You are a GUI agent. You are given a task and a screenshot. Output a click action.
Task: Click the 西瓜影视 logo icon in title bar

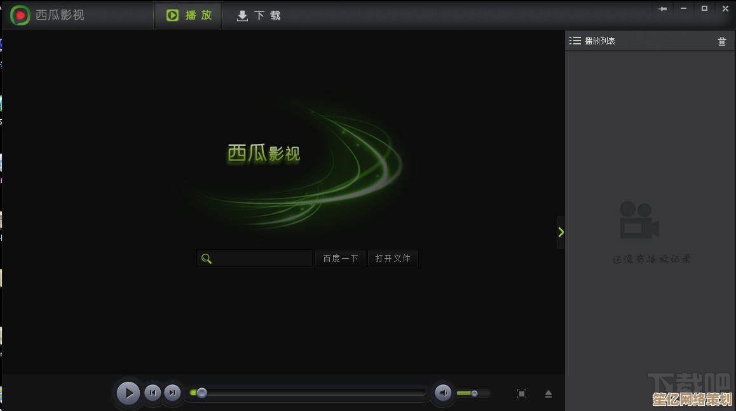pos(20,15)
